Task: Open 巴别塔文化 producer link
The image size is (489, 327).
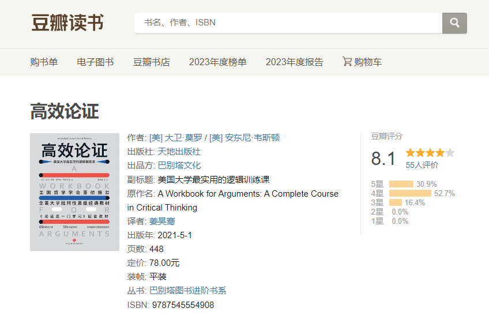Action: tap(179, 166)
